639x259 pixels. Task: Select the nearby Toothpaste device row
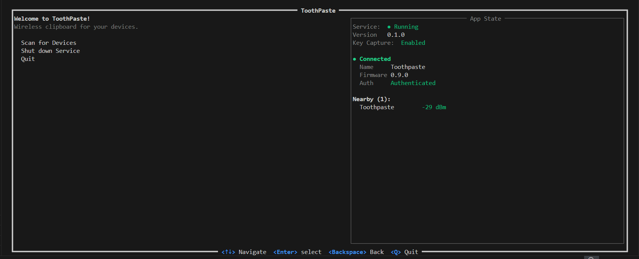pos(403,107)
